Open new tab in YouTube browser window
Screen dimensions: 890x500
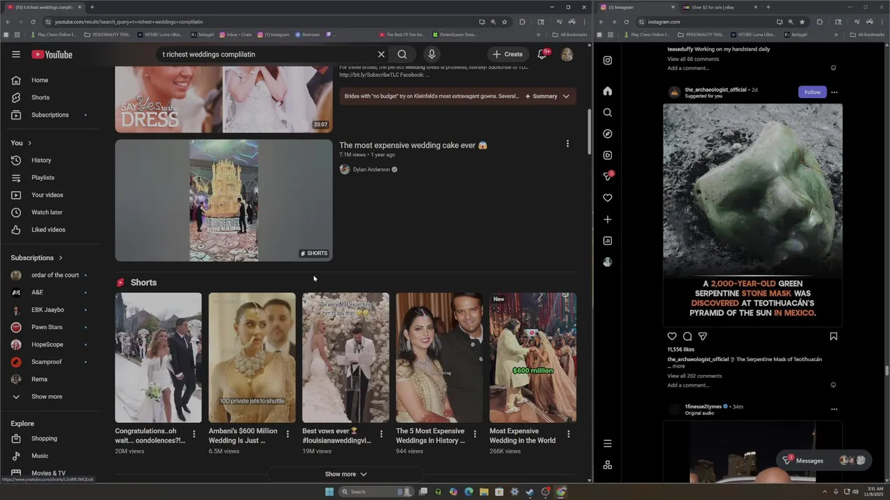[x=92, y=7]
